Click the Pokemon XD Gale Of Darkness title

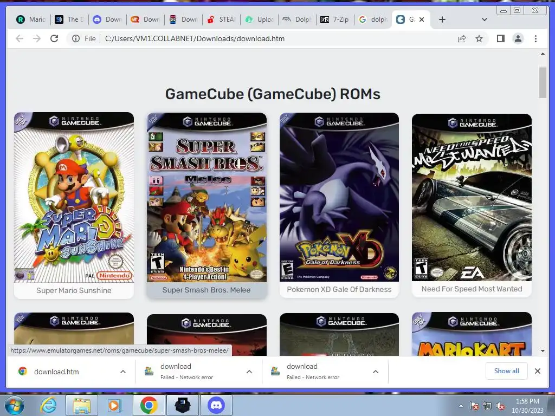click(339, 289)
